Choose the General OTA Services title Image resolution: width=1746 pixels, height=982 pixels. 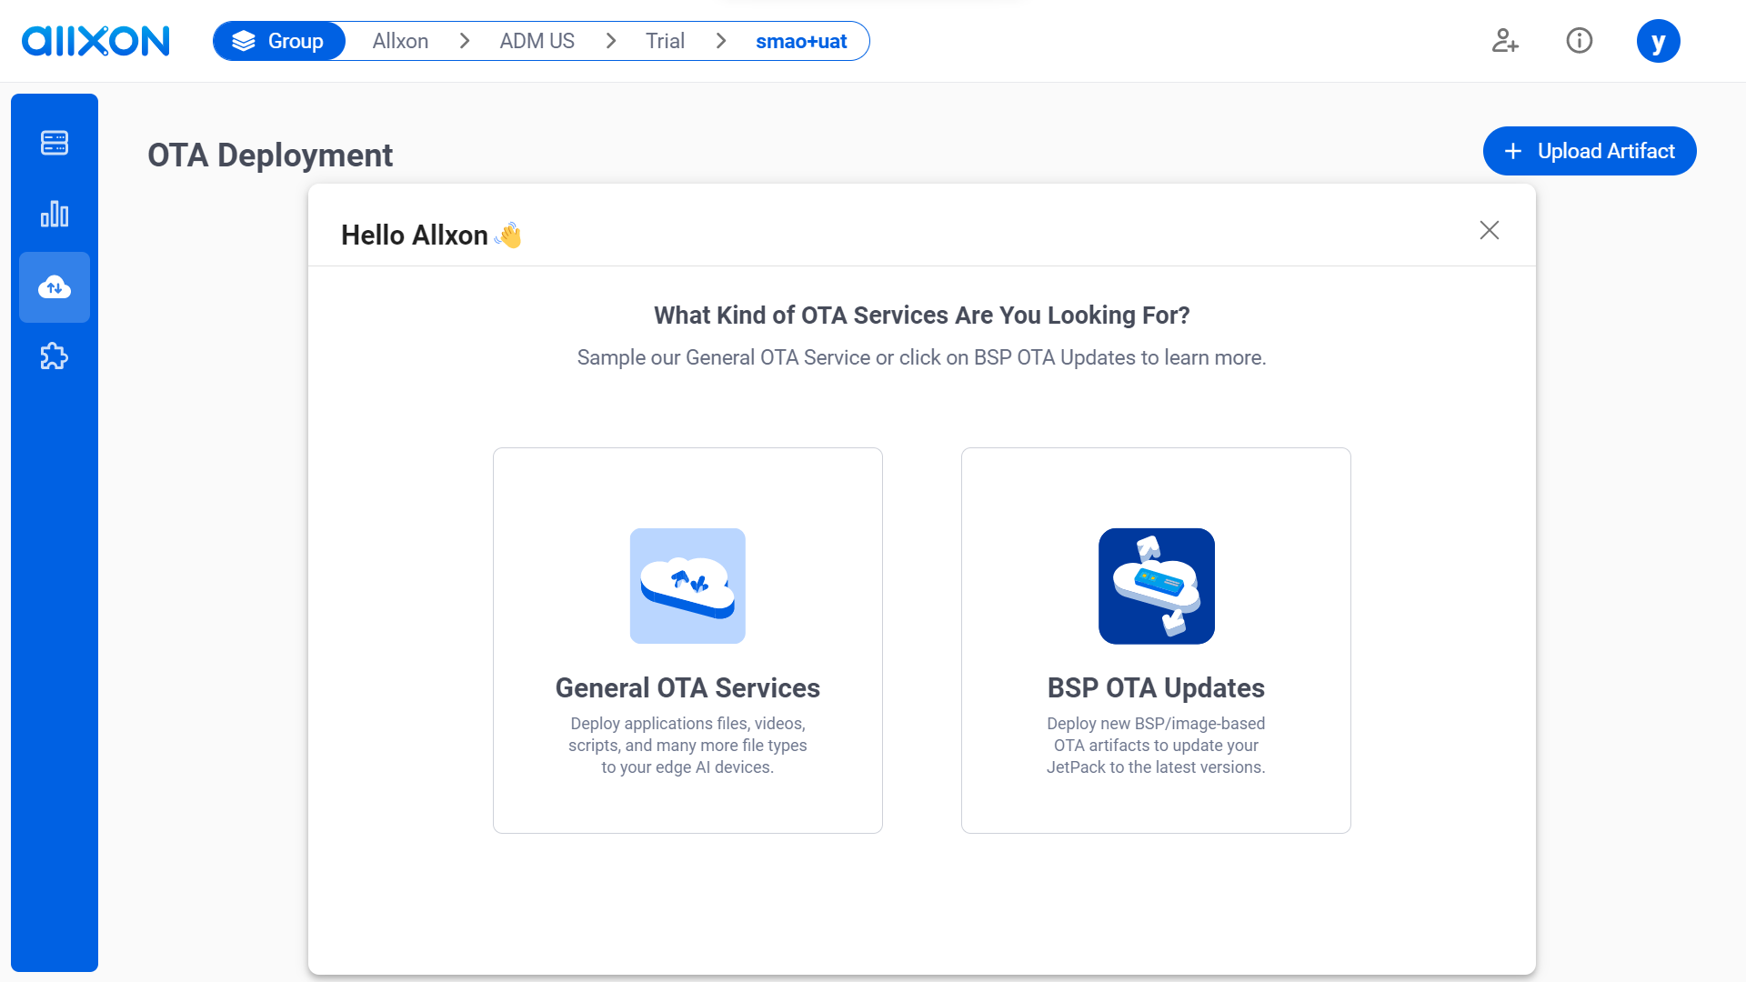[687, 688]
